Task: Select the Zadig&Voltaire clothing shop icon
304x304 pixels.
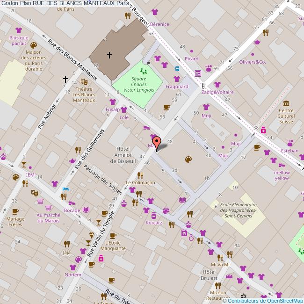Action: 217,85
